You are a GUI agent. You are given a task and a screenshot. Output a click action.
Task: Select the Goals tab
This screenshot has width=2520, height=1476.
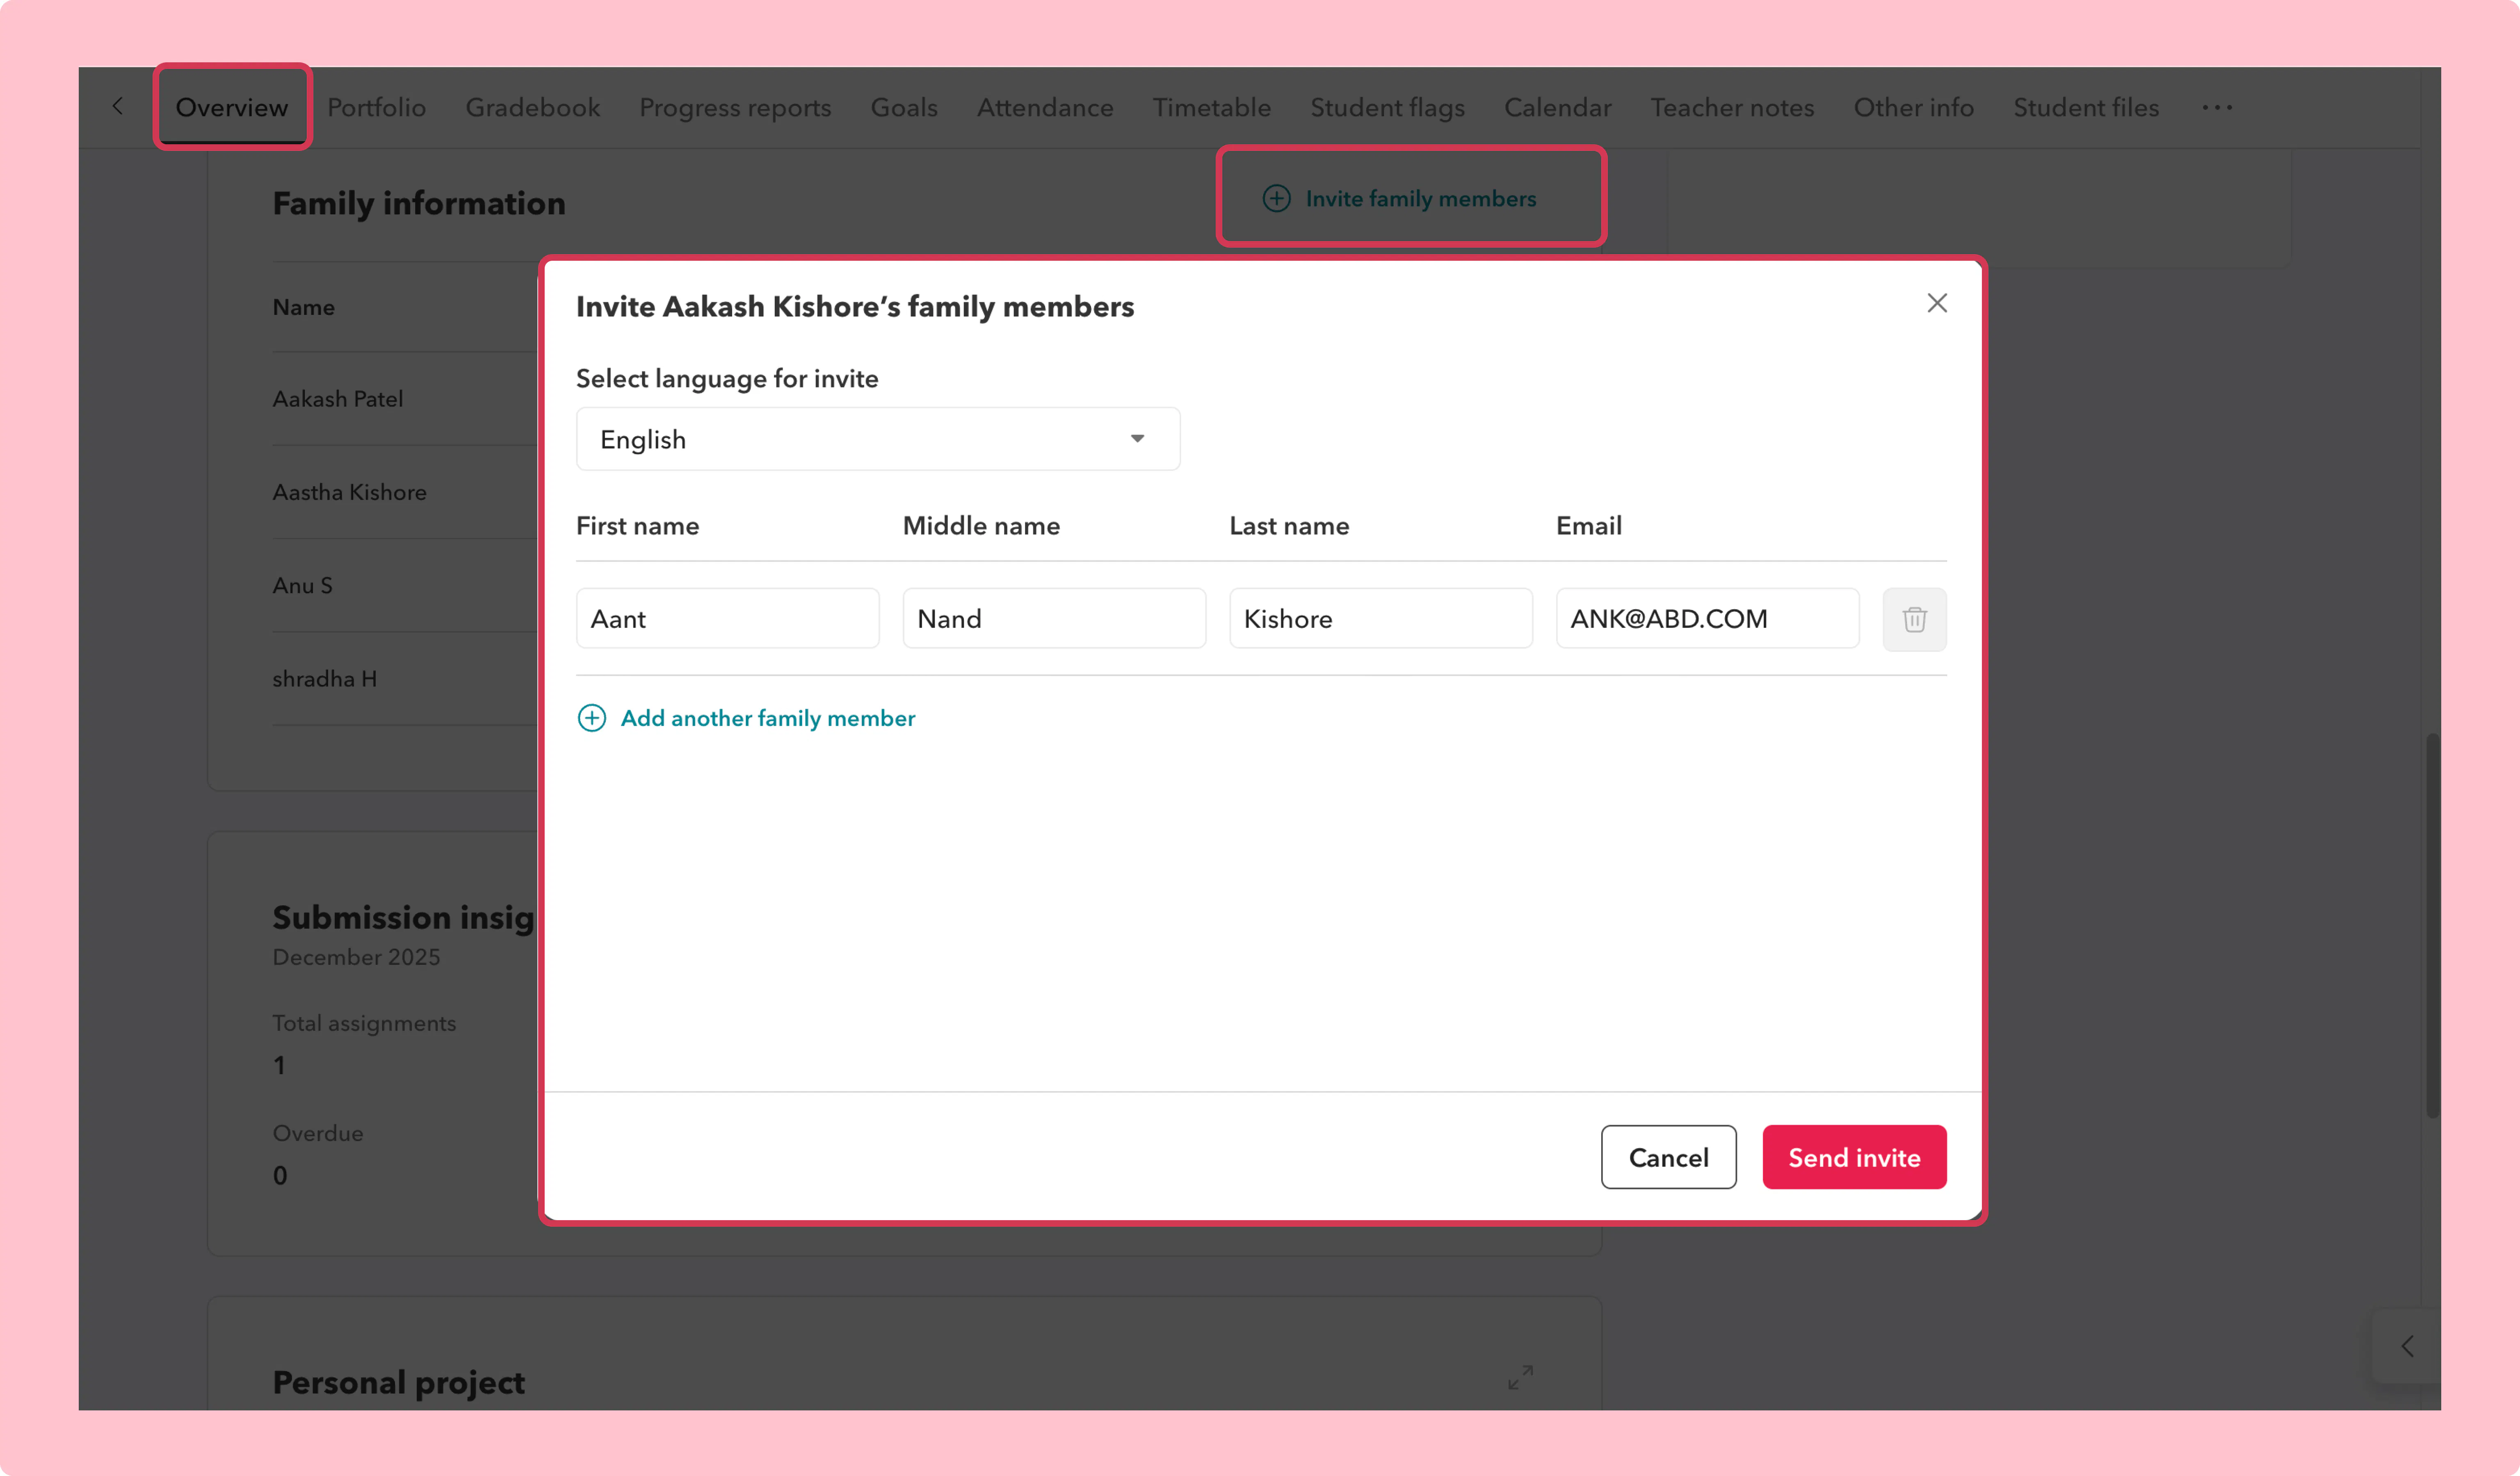click(x=903, y=107)
